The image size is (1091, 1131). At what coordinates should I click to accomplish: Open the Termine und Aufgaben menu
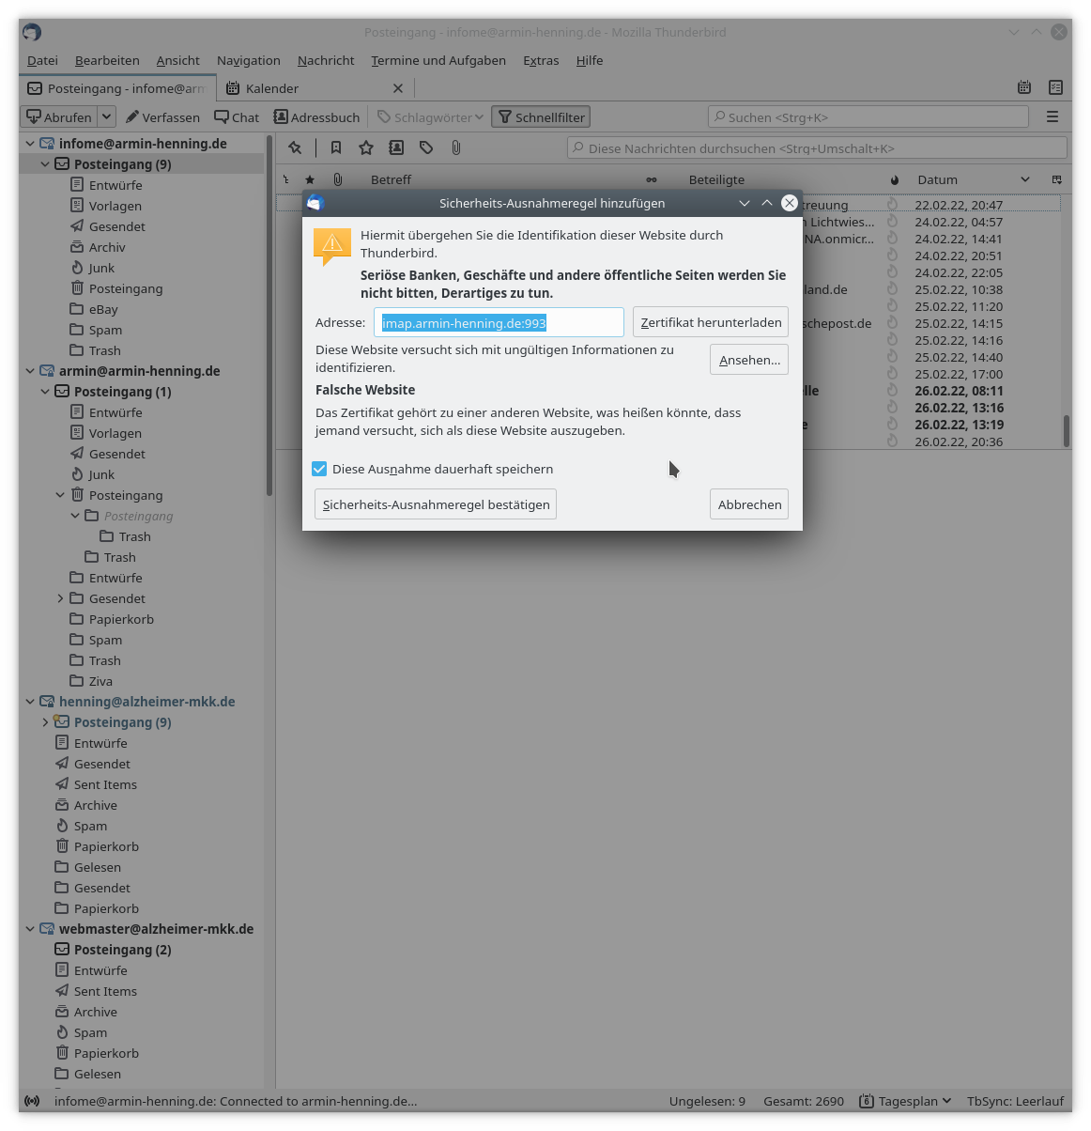click(438, 60)
